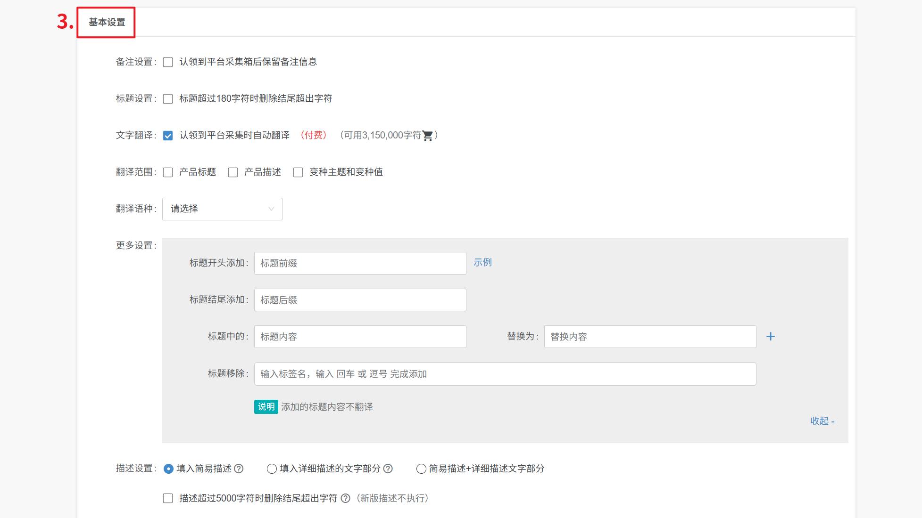
Task: Click help icon beside 描述超过5000字符 option
Action: coord(345,498)
